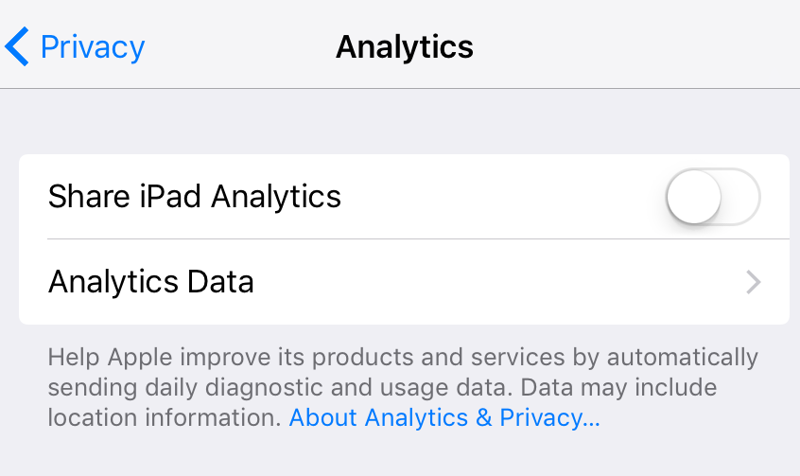Image resolution: width=800 pixels, height=476 pixels.
Task: Click the 'sending daily diagnostic' footer line
Action: tap(236, 388)
